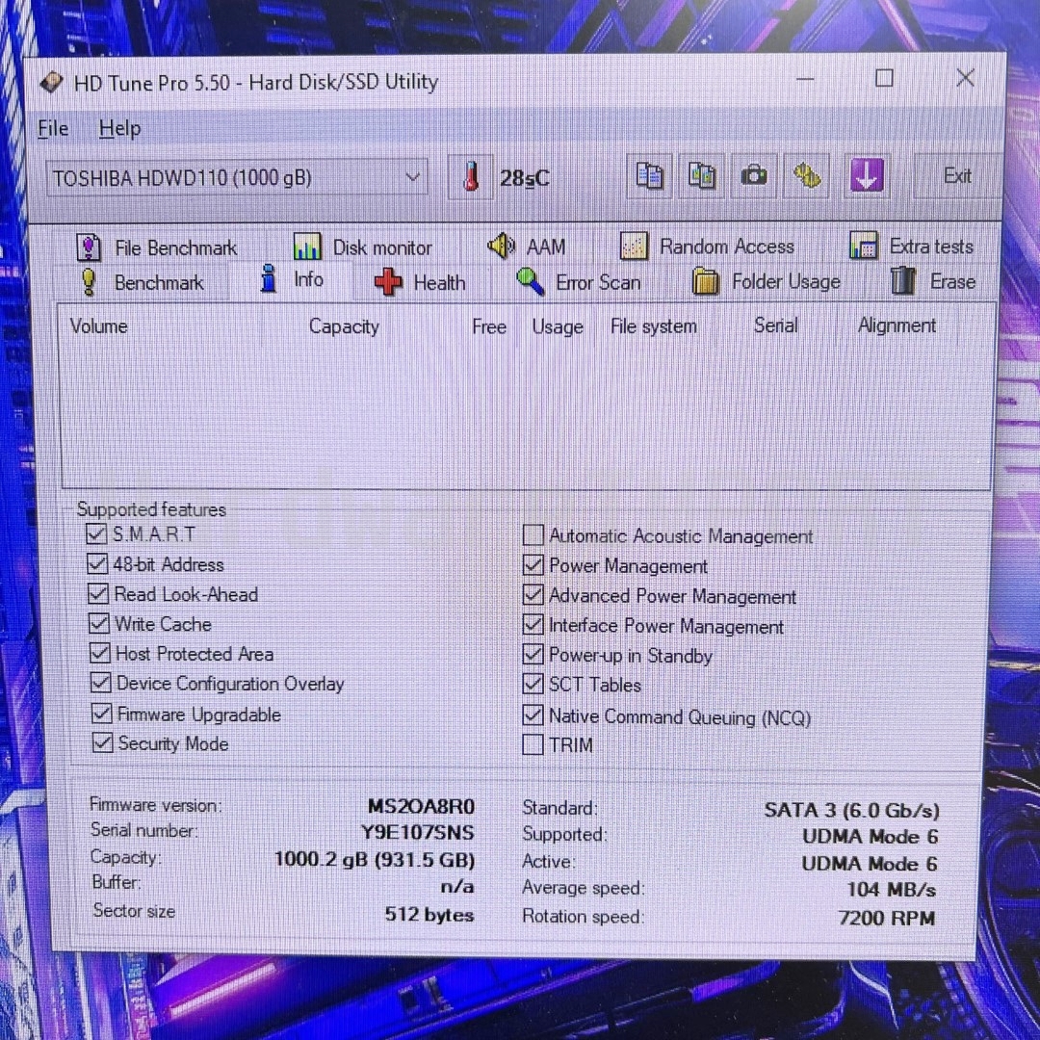Image resolution: width=1040 pixels, height=1040 pixels.
Task: Click the Capacity column header
Action: click(344, 326)
